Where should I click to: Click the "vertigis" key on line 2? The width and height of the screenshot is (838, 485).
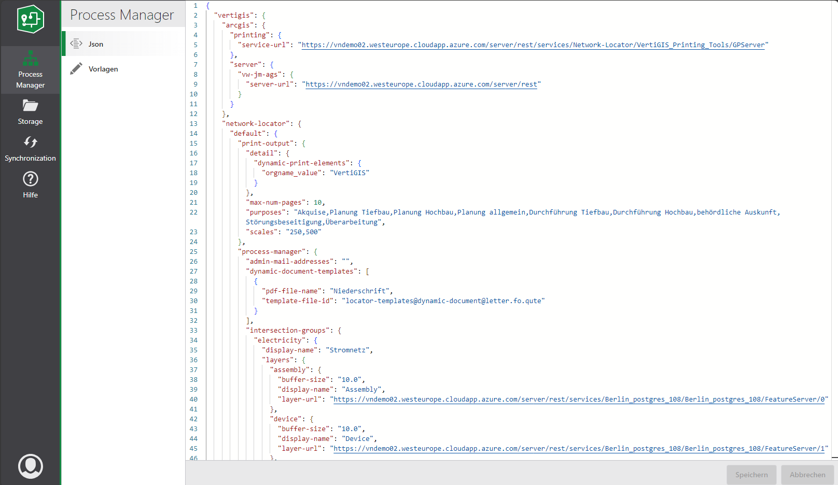[234, 16]
